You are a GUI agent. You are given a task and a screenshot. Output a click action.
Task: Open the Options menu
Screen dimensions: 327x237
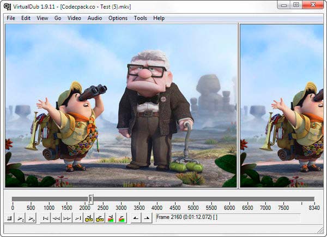point(118,18)
